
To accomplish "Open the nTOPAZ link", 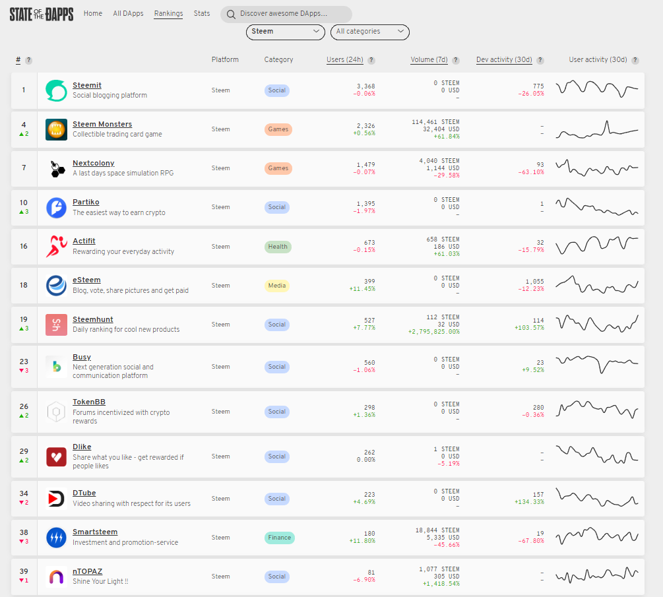I will click(87, 572).
